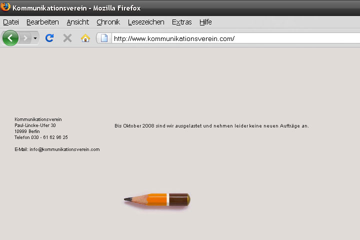Image resolution: width=360 pixels, height=240 pixels.
Task: Open the back/forward history dropdown arrow
Action: pos(35,38)
